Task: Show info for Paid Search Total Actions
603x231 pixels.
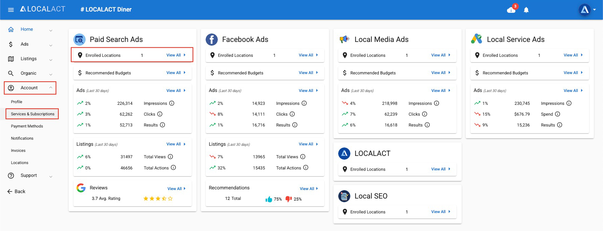Action: point(173,167)
